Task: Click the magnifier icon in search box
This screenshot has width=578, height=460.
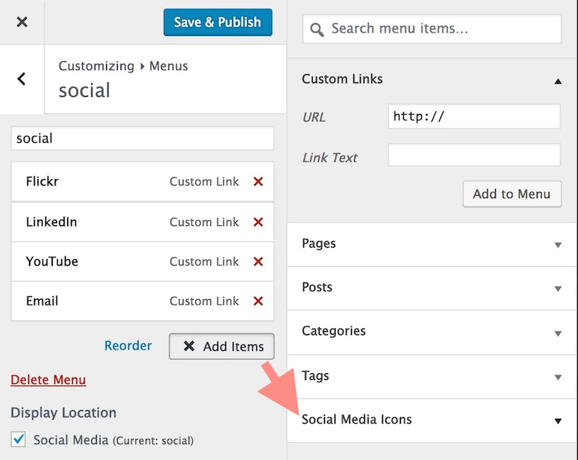Action: tap(317, 30)
